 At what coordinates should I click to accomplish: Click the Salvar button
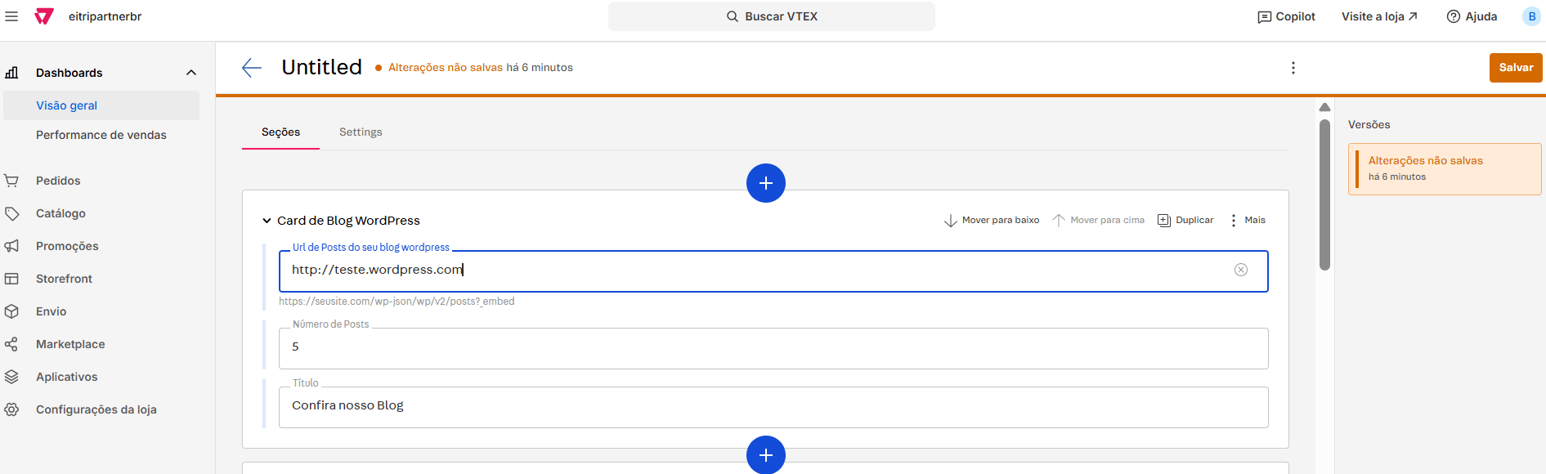[x=1515, y=68]
